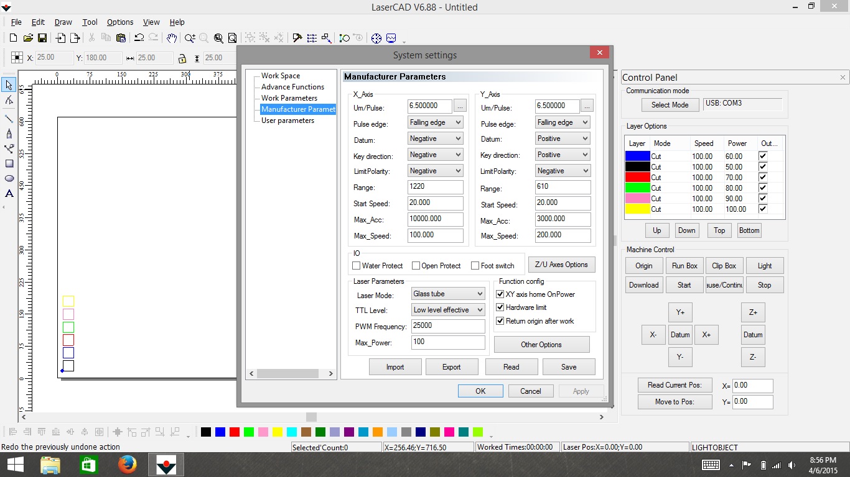The height and width of the screenshot is (477, 850).
Task: Uncheck the Hardware limit option
Action: coord(500,307)
